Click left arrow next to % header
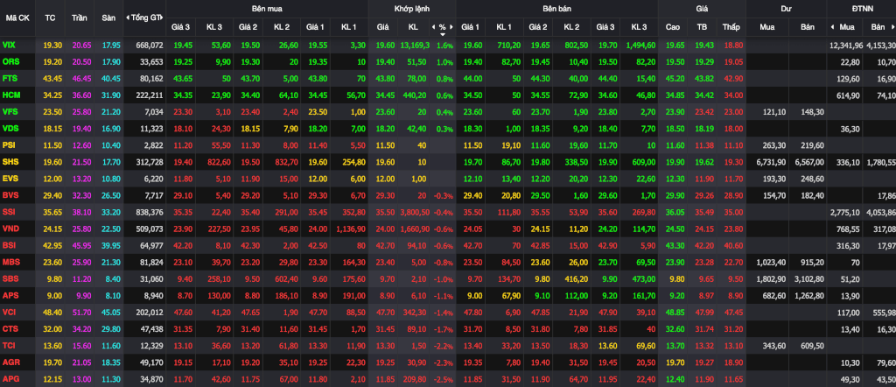This screenshot has width=896, height=387. (432, 27)
